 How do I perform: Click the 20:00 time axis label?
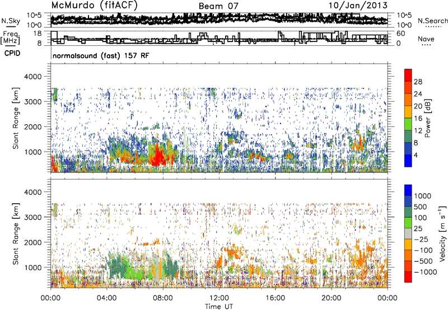click(x=332, y=298)
